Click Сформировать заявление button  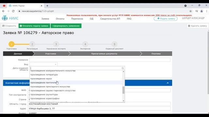pos(66,26)
